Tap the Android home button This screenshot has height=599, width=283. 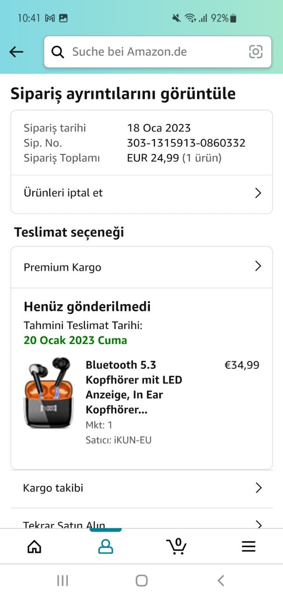click(141, 581)
